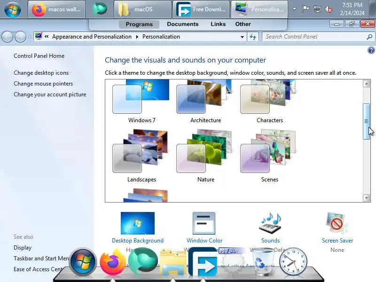
Task: Click the analog clock in the dock
Action: [293, 262]
